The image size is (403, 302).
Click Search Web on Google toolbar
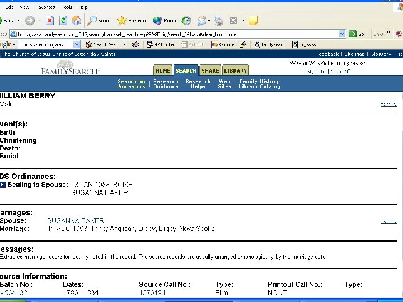pyautogui.click(x=102, y=44)
